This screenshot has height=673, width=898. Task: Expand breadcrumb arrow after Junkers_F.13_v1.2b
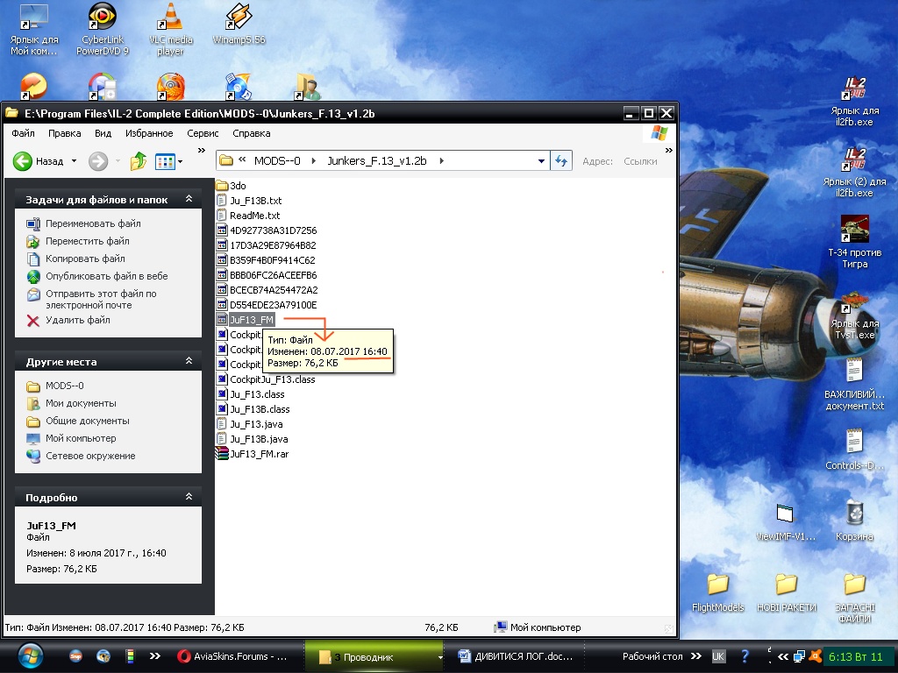point(442,161)
